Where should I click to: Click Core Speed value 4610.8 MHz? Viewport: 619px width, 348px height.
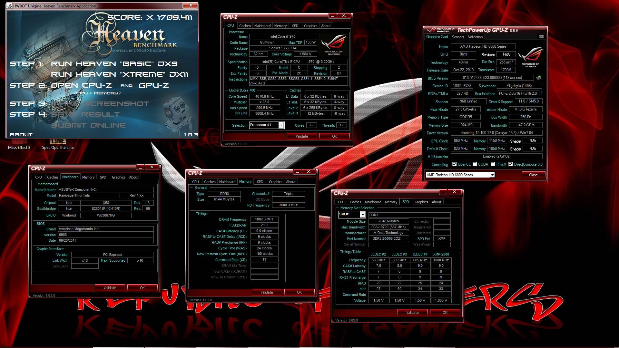264,96
